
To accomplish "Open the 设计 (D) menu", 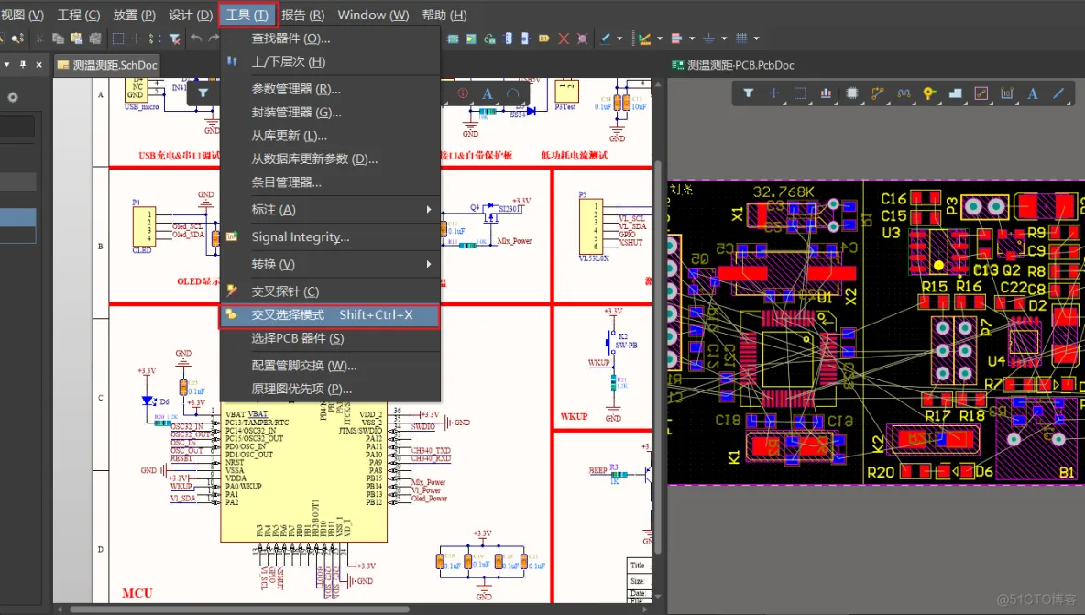I will pos(191,15).
